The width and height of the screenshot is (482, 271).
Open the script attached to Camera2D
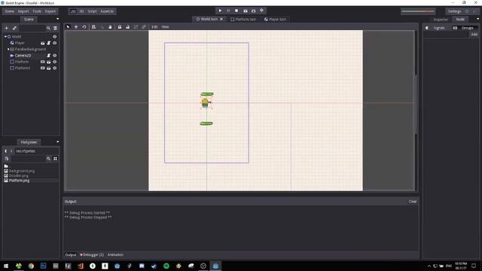tap(48, 56)
